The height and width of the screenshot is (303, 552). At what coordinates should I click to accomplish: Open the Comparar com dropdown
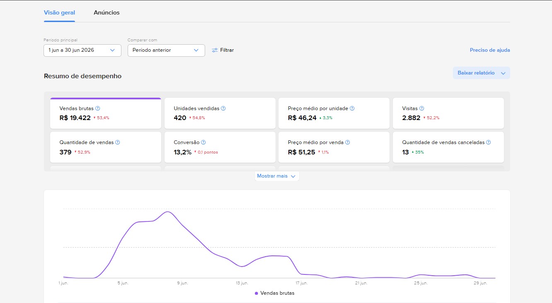point(166,50)
